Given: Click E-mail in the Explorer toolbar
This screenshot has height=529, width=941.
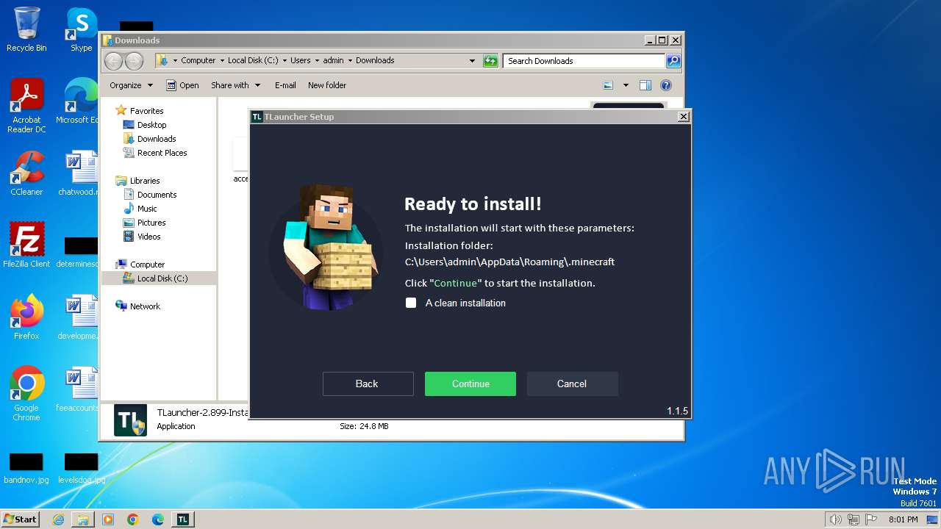Looking at the screenshot, I should pyautogui.click(x=285, y=85).
